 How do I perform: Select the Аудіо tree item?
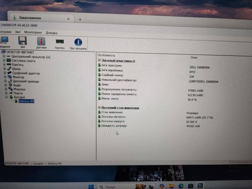(17, 85)
